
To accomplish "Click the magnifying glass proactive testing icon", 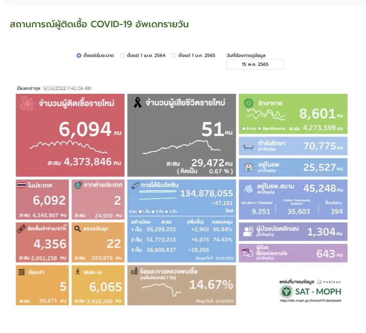I will pyautogui.click(x=78, y=229).
